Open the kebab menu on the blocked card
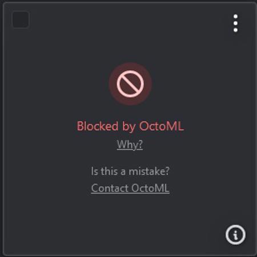The height and width of the screenshot is (257, 257). click(235, 23)
